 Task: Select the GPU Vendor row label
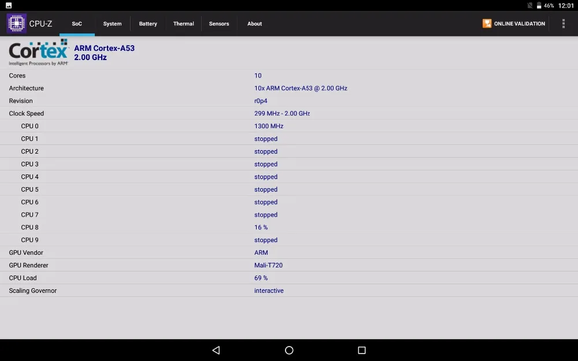(26, 252)
